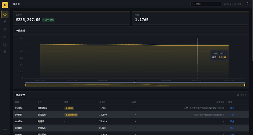Click the 中牧股份 name cell

42,128
